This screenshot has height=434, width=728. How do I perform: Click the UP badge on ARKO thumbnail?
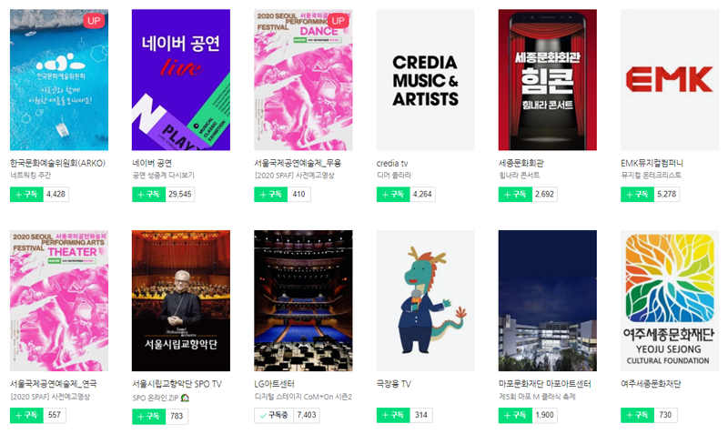94,21
